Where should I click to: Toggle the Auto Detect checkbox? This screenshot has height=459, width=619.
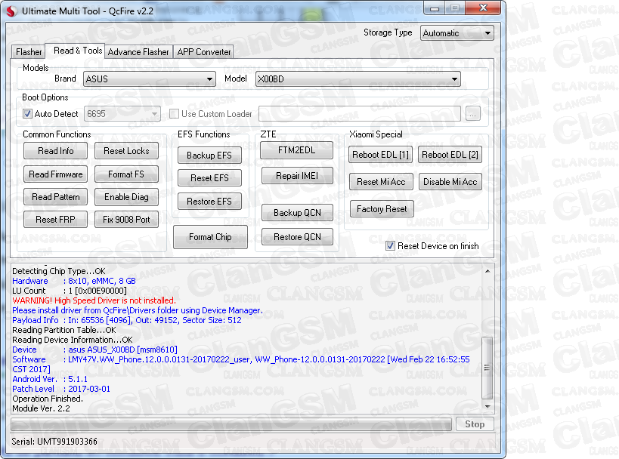pos(27,114)
